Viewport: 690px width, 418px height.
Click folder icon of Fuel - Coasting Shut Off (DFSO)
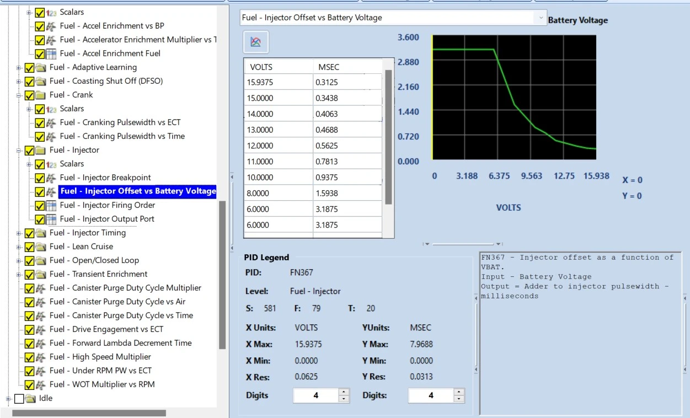[x=41, y=81]
